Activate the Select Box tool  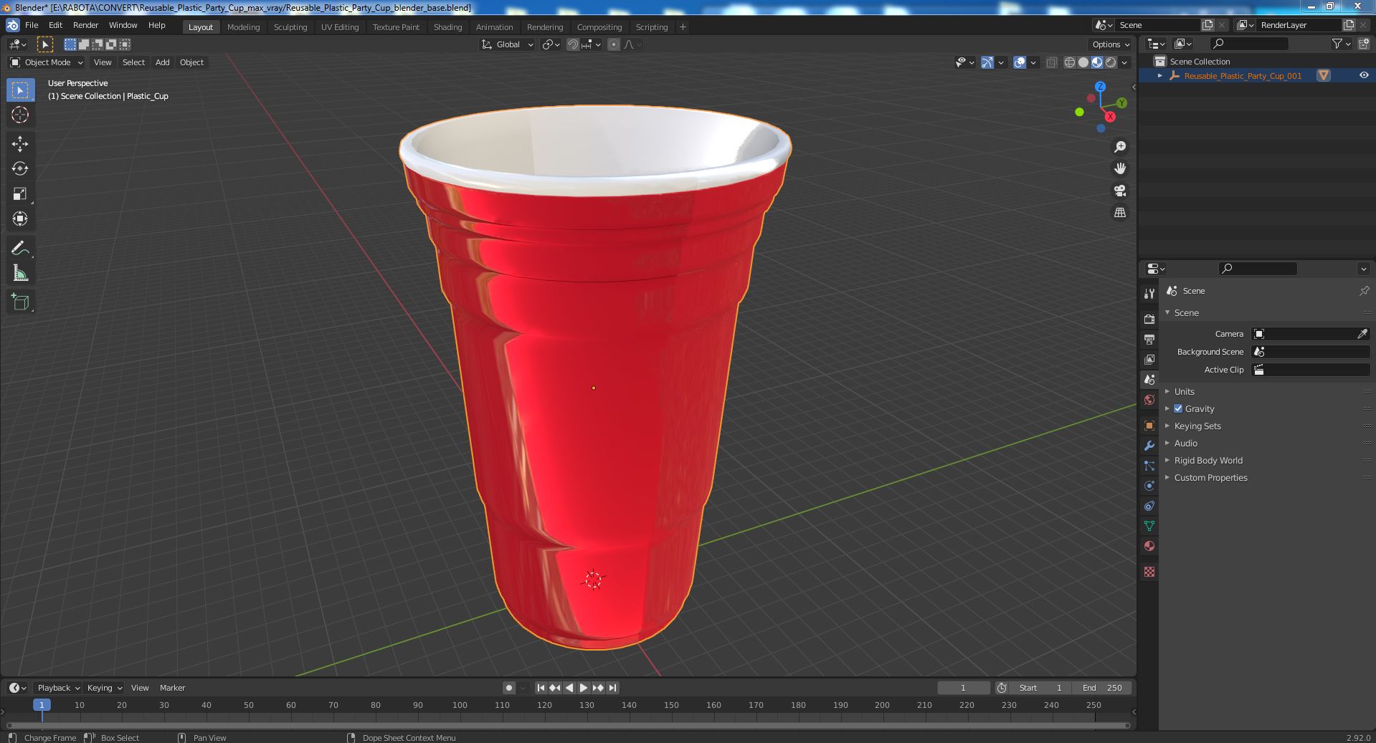[x=20, y=90]
